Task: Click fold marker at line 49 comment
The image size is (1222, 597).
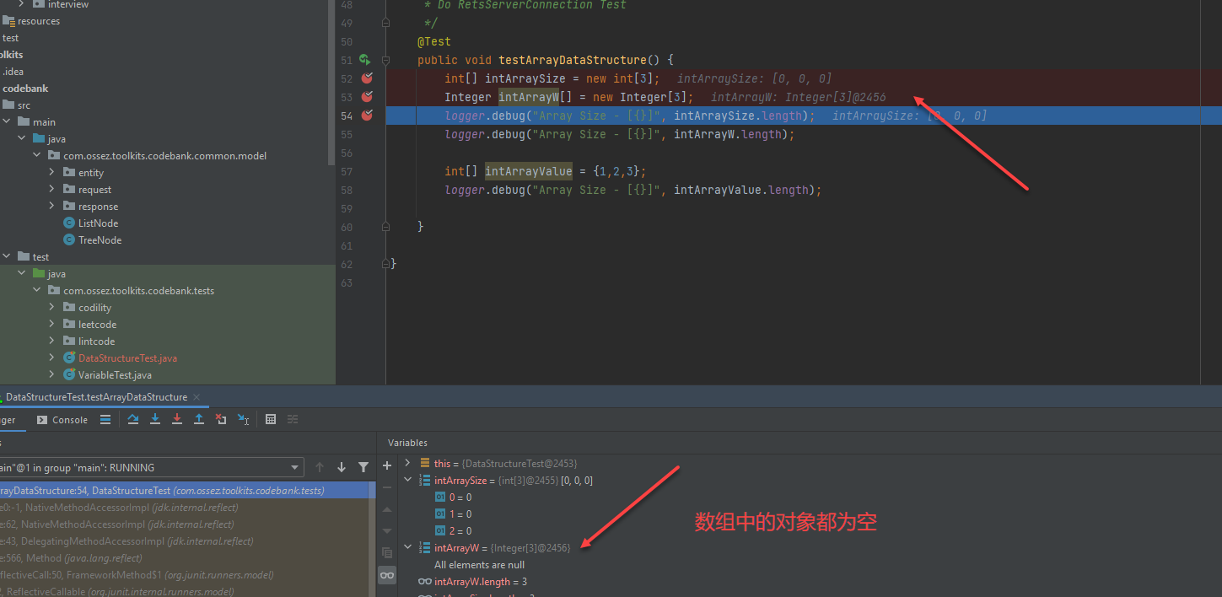Action: click(385, 23)
